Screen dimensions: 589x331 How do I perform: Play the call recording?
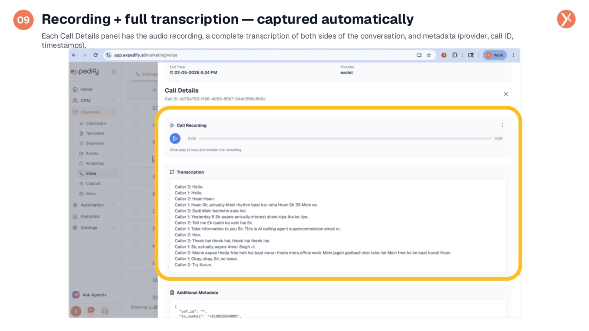coord(175,139)
